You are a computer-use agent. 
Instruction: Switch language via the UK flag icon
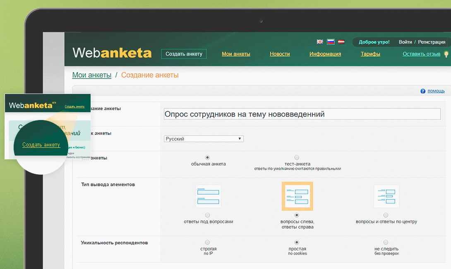pyautogui.click(x=320, y=42)
